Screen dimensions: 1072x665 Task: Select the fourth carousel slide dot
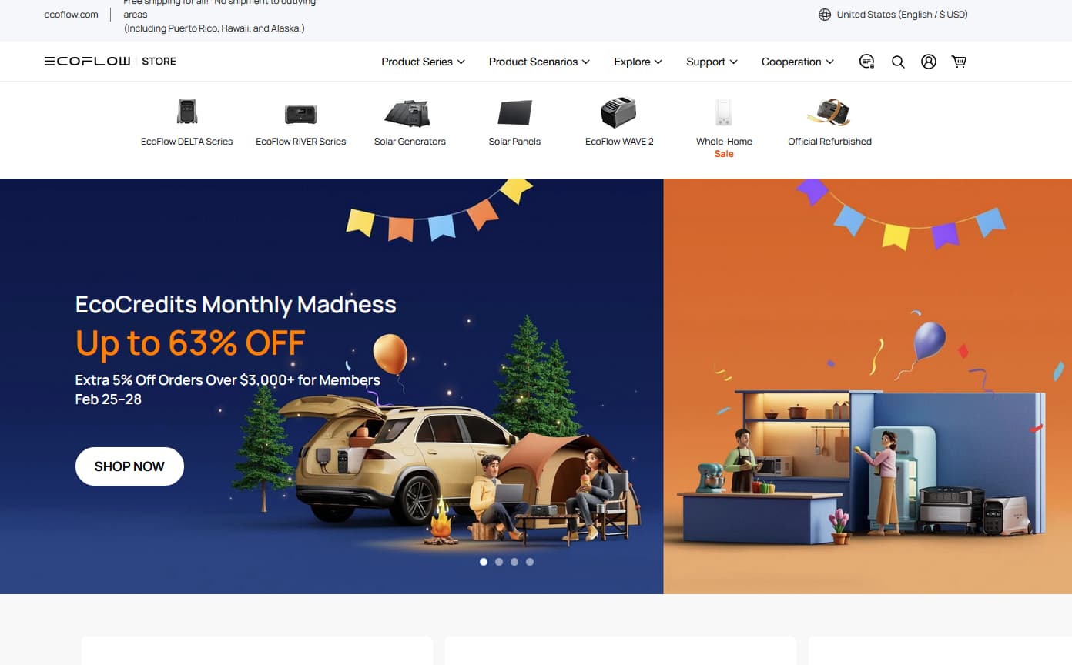(530, 562)
